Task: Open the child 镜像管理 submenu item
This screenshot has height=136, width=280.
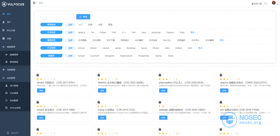Action: coord(14,55)
